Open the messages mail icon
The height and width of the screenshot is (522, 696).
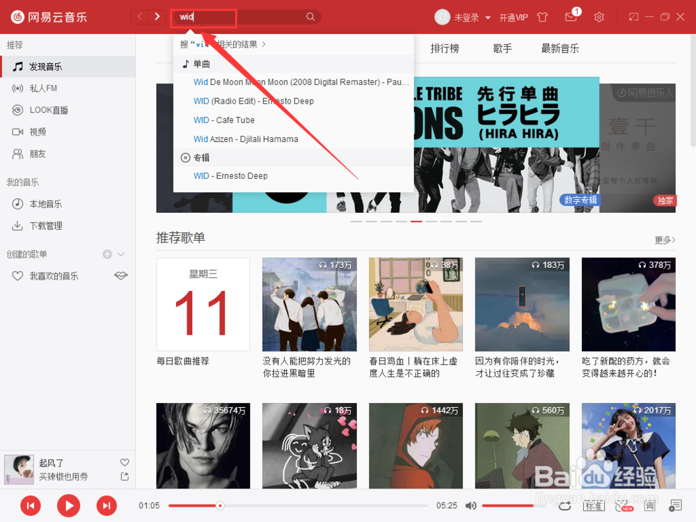coord(571,17)
